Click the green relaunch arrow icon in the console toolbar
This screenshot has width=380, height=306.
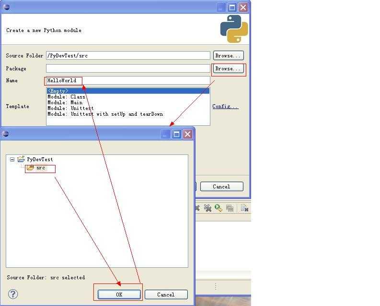[219, 208]
